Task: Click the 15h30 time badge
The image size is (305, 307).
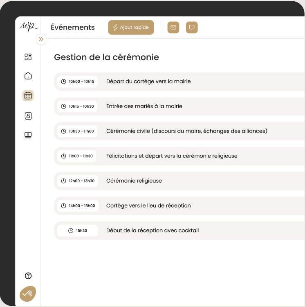Action: point(78,230)
